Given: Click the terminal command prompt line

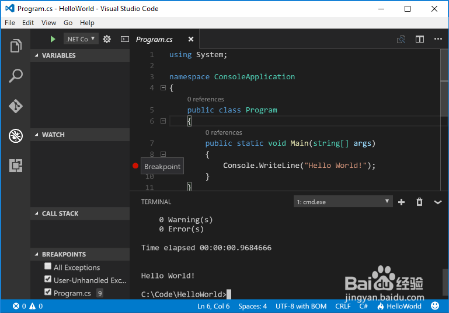Looking at the screenshot, I should tap(186, 294).
